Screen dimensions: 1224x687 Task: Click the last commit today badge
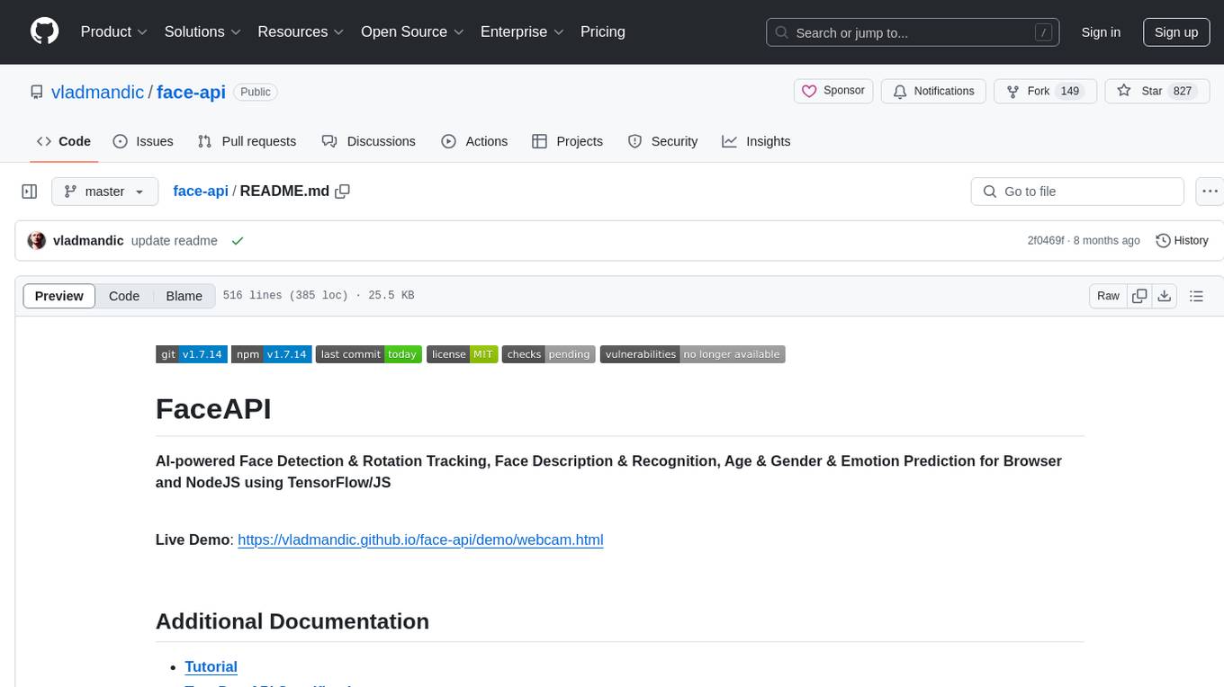(x=369, y=354)
